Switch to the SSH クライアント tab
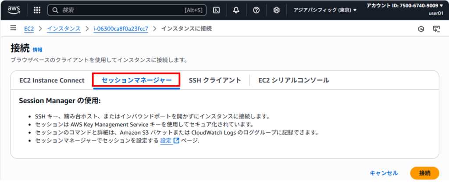449x182 pixels. click(215, 80)
